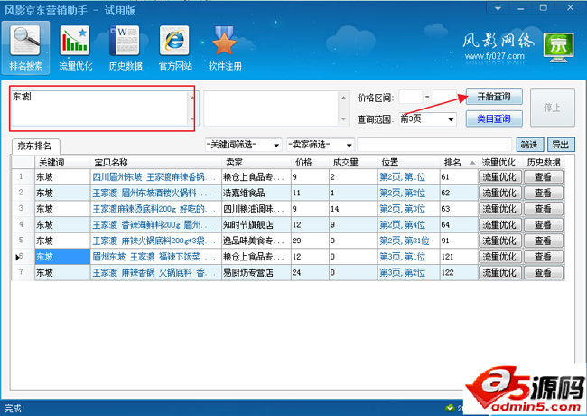Screen dimensions: 587x416
Task: Select row header number 3
Action: click(x=23, y=209)
